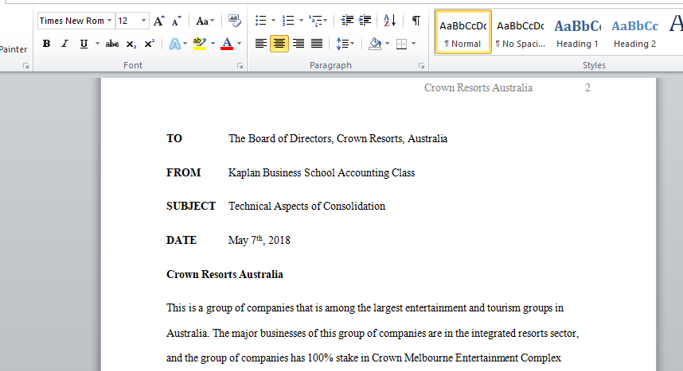Image resolution: width=683 pixels, height=371 pixels.
Task: Apply superscript formatting
Action: [x=149, y=44]
